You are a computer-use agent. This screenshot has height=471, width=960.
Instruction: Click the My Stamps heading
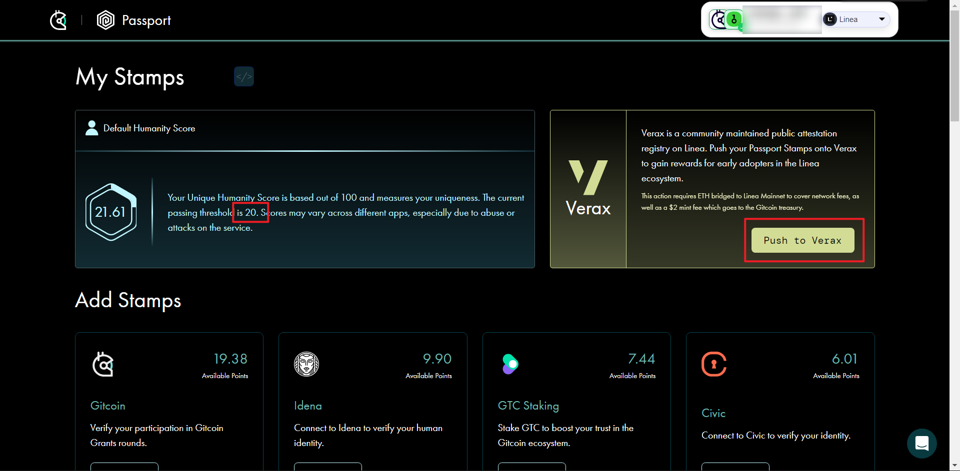click(130, 77)
